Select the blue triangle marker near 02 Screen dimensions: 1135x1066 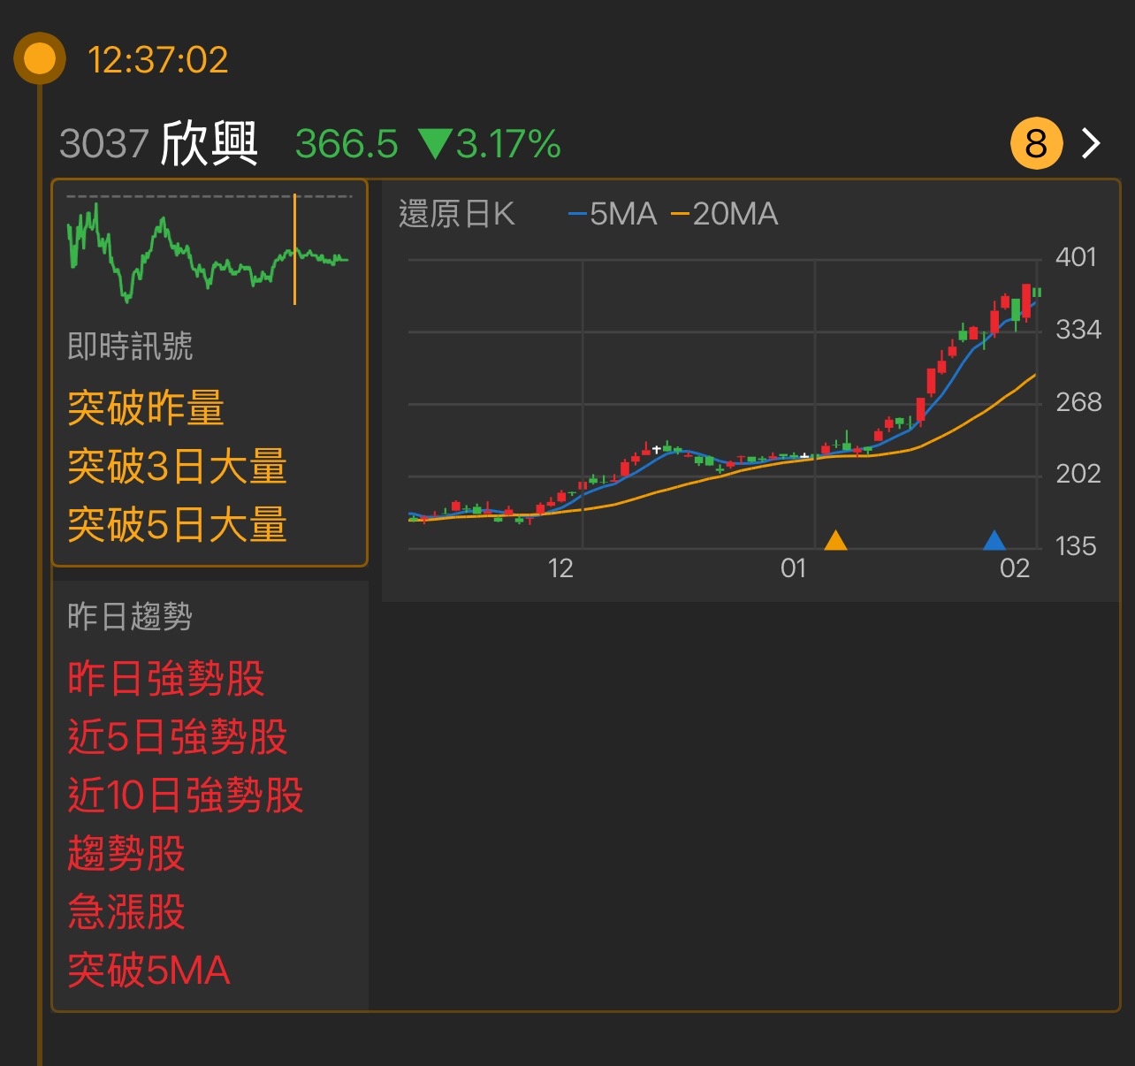[x=995, y=540]
